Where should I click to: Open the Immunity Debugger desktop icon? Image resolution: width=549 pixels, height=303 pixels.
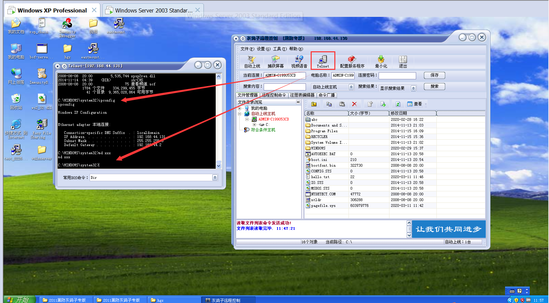[67, 28]
